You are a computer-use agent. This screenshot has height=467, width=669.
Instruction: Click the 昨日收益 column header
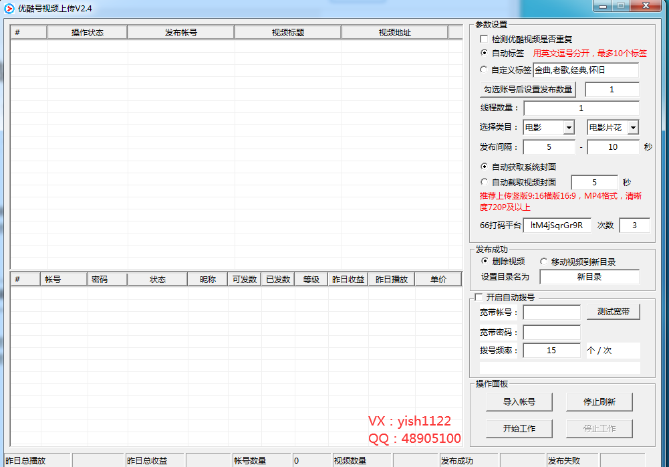(x=348, y=280)
